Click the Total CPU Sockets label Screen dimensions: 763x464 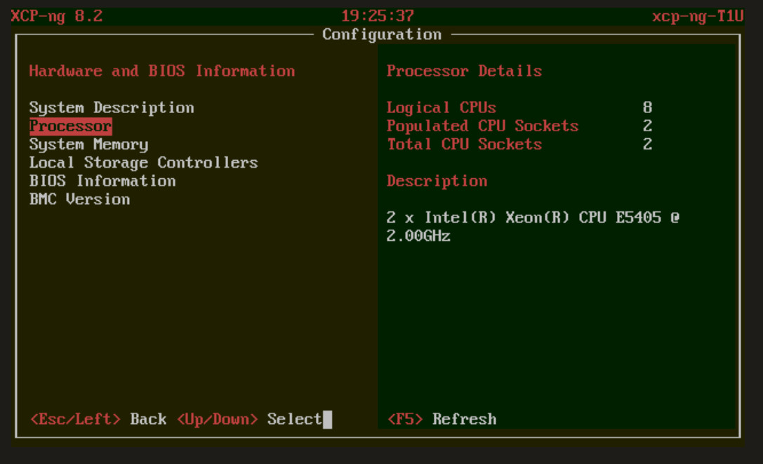(464, 145)
